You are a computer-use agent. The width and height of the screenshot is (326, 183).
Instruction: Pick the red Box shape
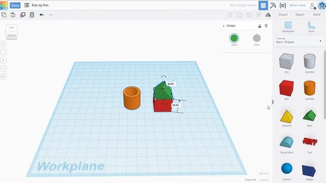pyautogui.click(x=286, y=88)
